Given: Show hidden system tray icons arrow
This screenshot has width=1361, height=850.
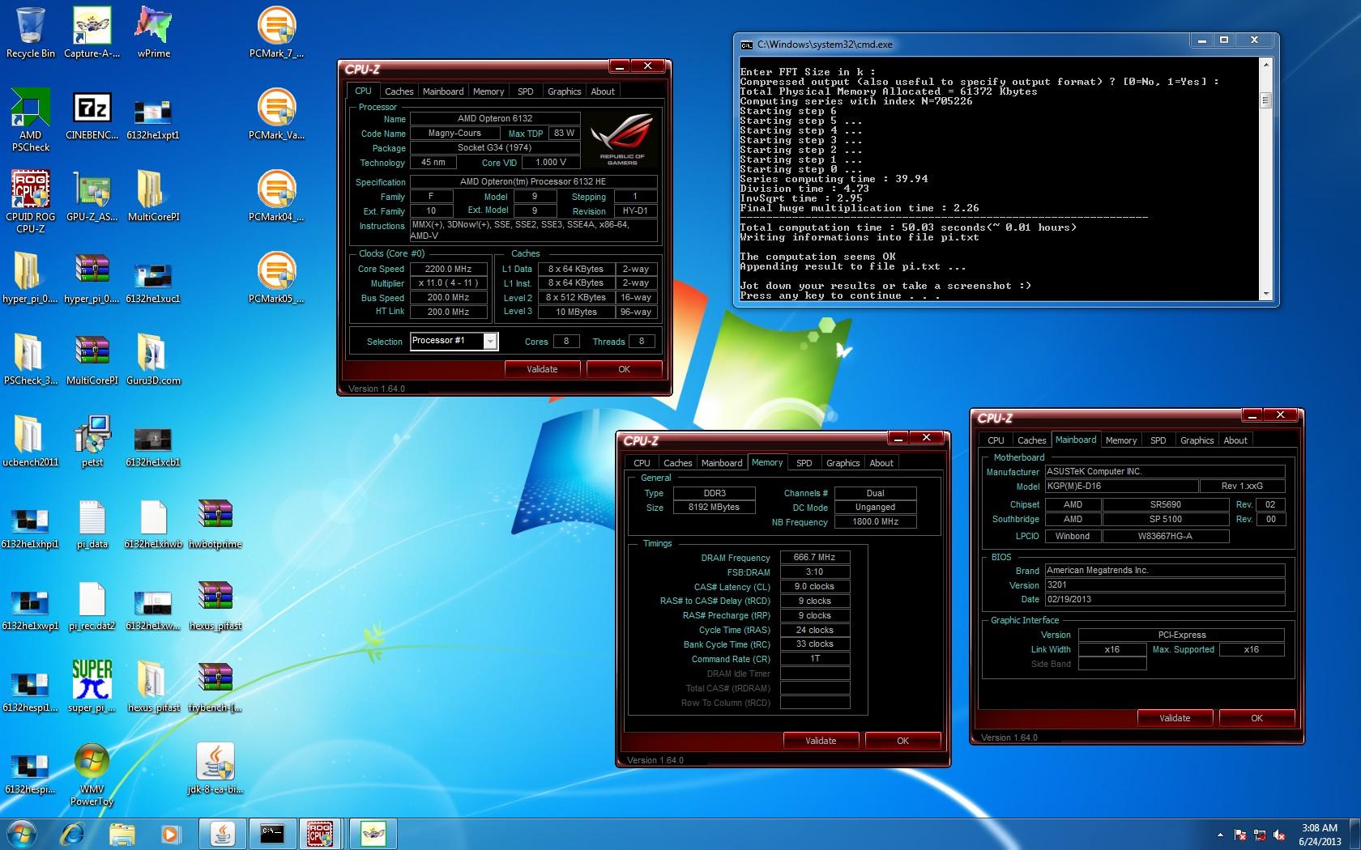Looking at the screenshot, I should tap(1220, 835).
